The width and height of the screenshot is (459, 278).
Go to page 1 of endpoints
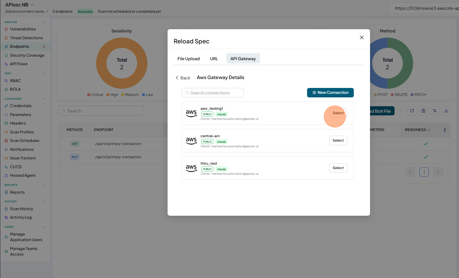tap(424, 172)
